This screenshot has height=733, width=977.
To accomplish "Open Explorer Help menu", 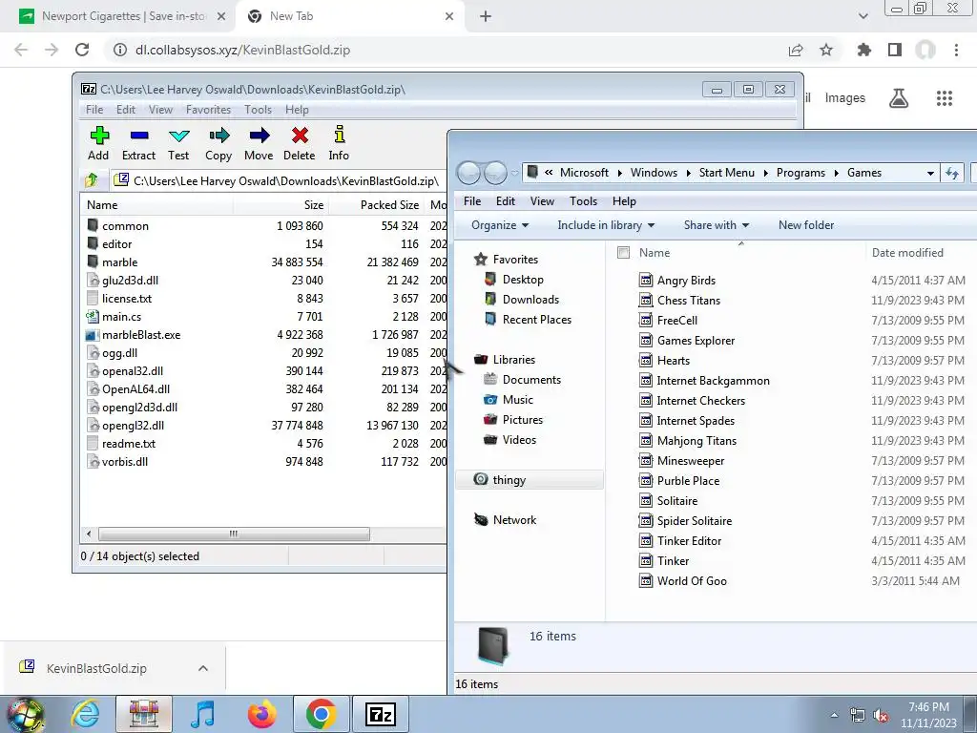I will tap(624, 201).
